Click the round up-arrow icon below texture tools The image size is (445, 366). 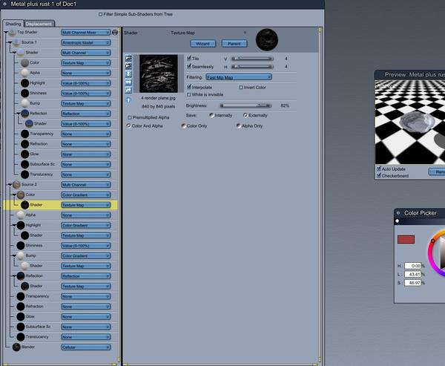(x=128, y=100)
